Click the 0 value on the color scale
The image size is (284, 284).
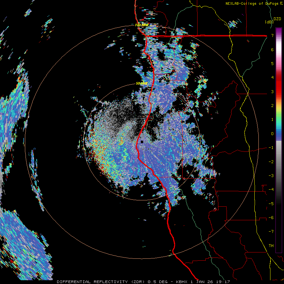pos(272,134)
